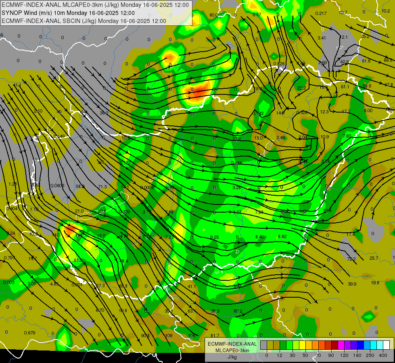Click the map value 63.1
The image size is (395, 363).
[x=192, y=311]
